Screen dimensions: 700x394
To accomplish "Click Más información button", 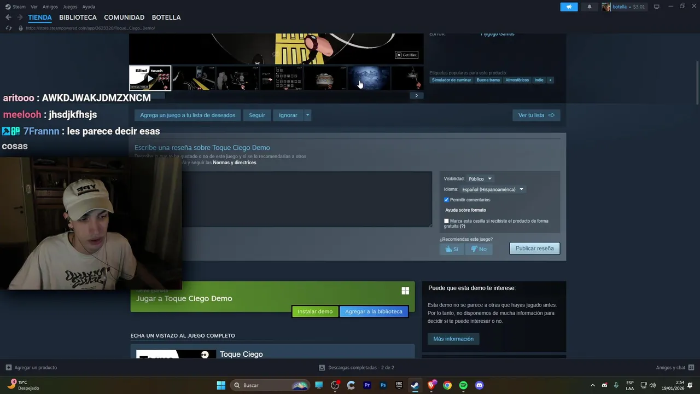I will coord(453,339).
